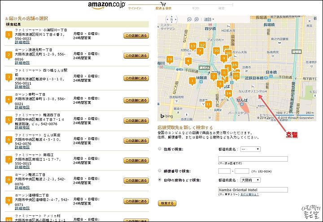Image resolution: width=323 pixels, height=222 pixels.
Task: Click the ギフト progress step
Action: pos(196,8)
